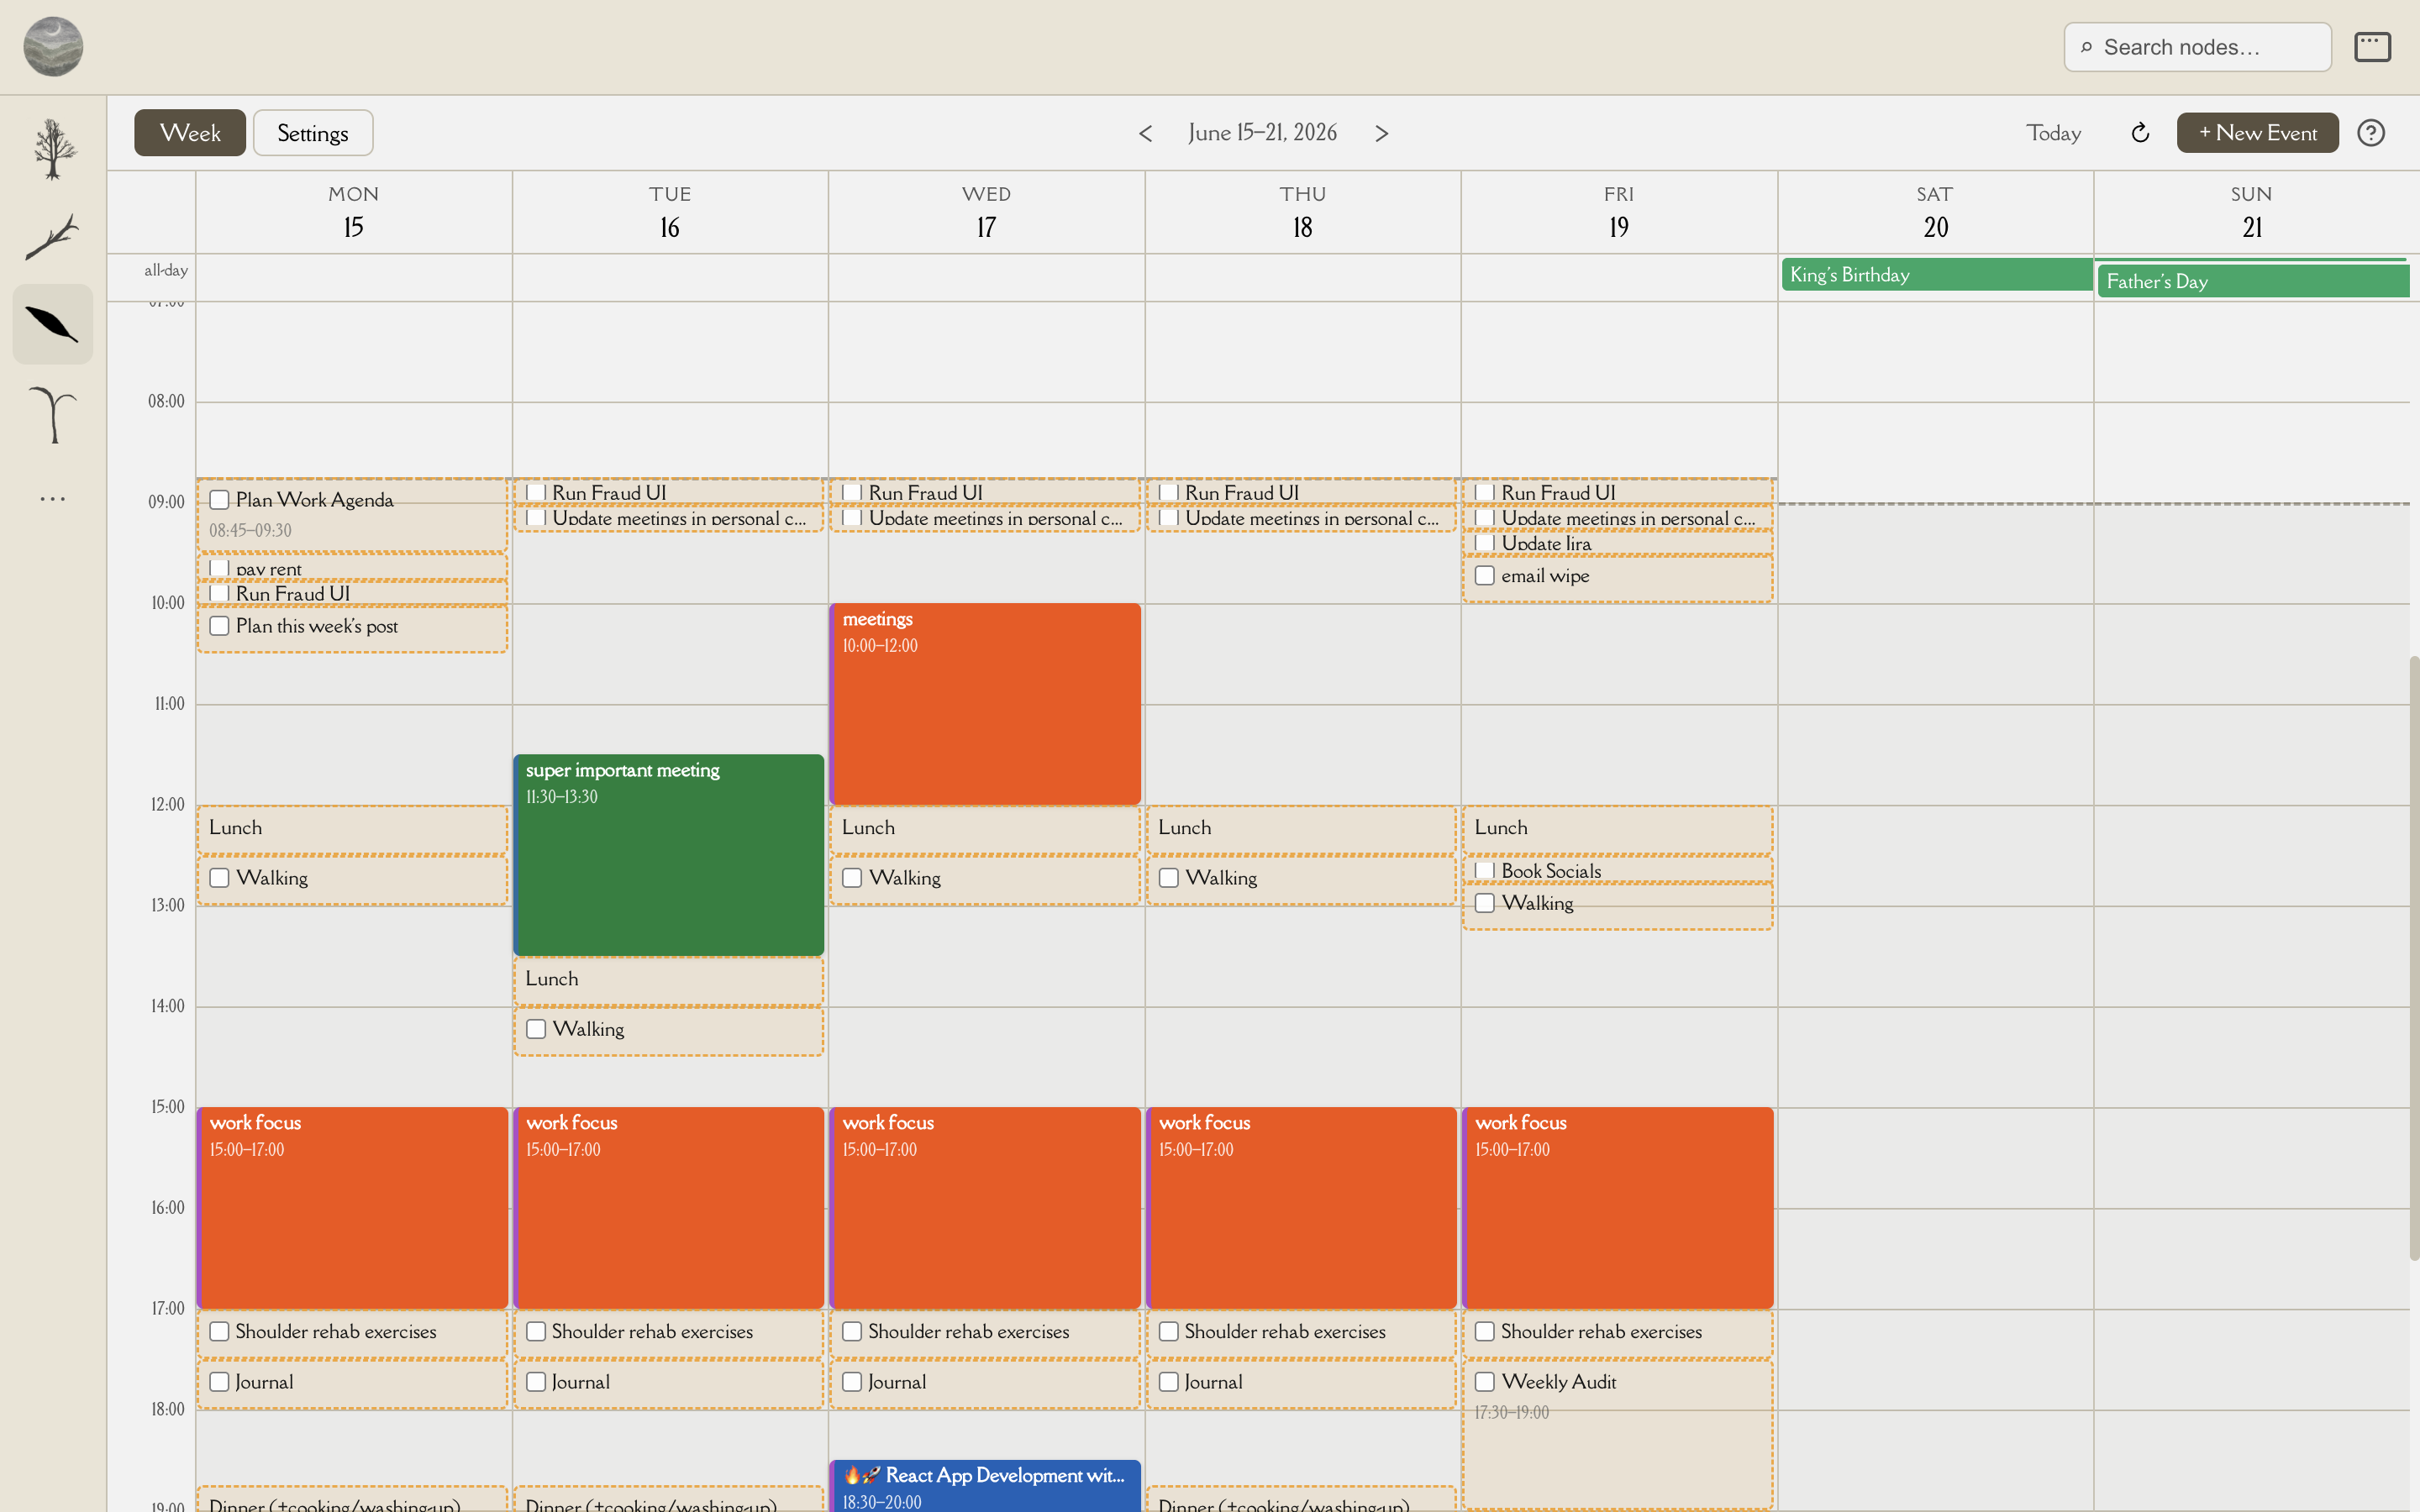The height and width of the screenshot is (1512, 2420).
Task: Check Shoulder rehab exercises on Monday
Action: point(220,1332)
